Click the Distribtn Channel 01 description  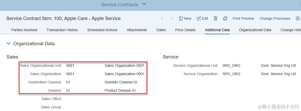121,82
